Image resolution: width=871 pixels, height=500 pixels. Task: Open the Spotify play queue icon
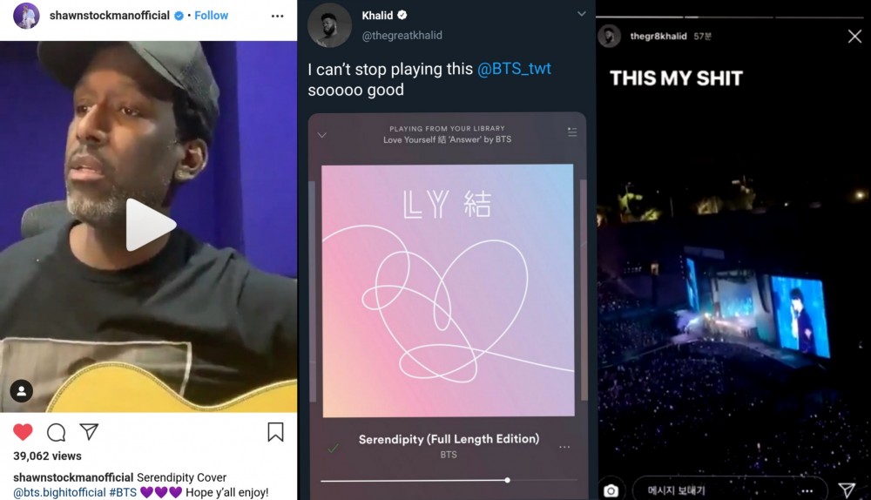(x=572, y=132)
